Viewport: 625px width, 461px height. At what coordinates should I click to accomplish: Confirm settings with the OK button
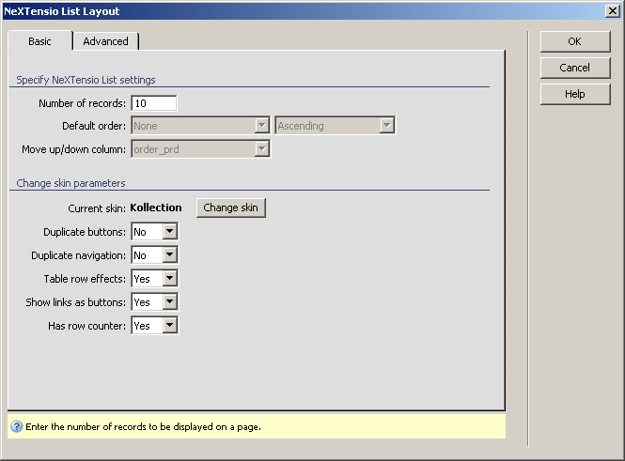(x=574, y=41)
